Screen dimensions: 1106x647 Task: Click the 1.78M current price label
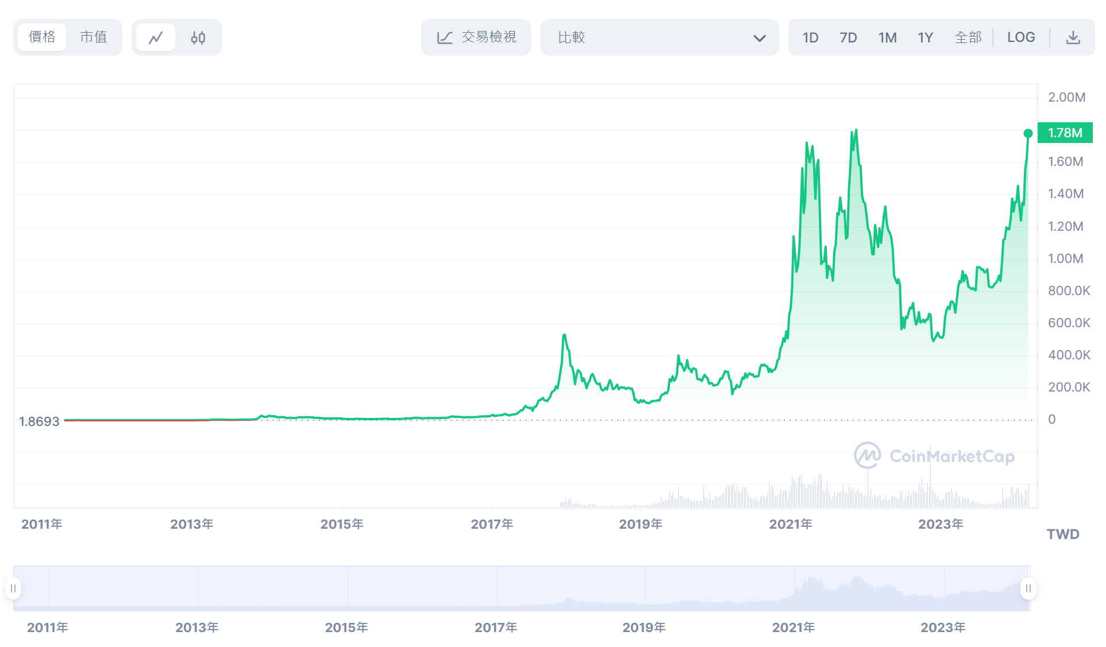pos(1065,133)
